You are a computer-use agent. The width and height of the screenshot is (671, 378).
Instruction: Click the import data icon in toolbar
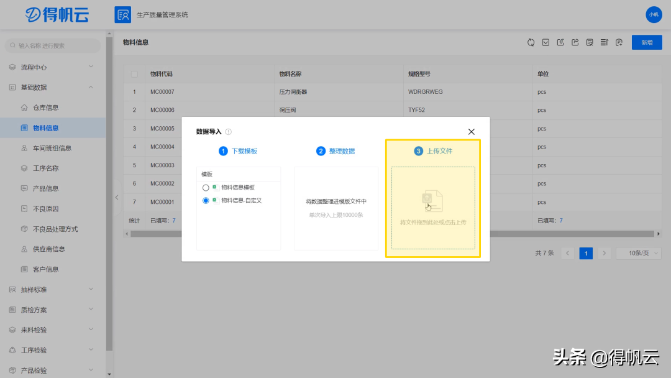[x=560, y=42]
